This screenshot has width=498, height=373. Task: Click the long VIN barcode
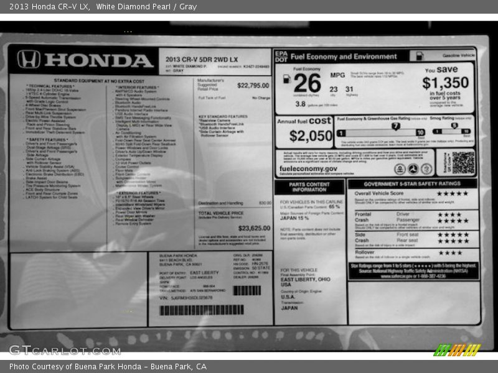(202, 310)
